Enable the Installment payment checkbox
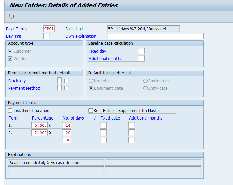 (x=10, y=110)
